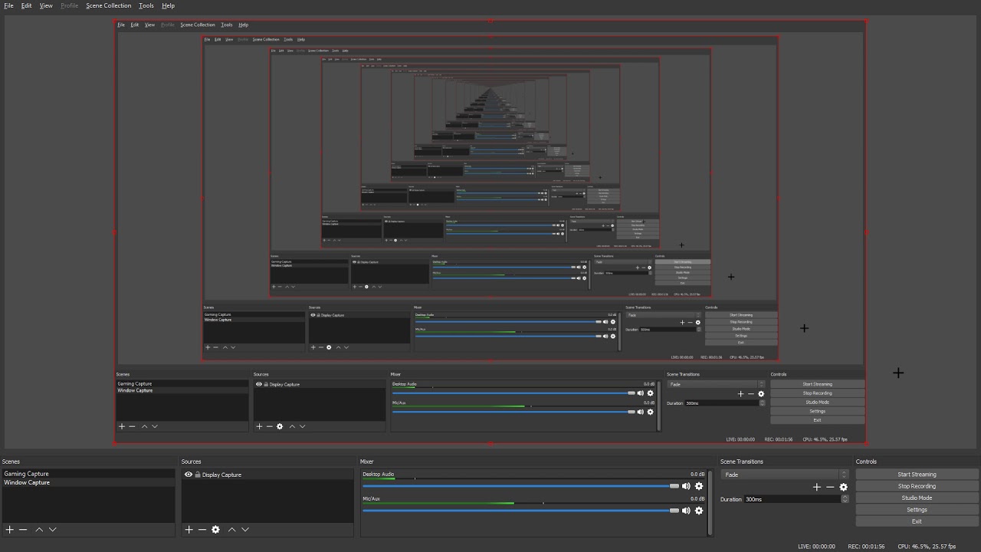Click the LIVE: 00:00:00 status text
Viewport: 981px width, 552px height.
[816, 547]
